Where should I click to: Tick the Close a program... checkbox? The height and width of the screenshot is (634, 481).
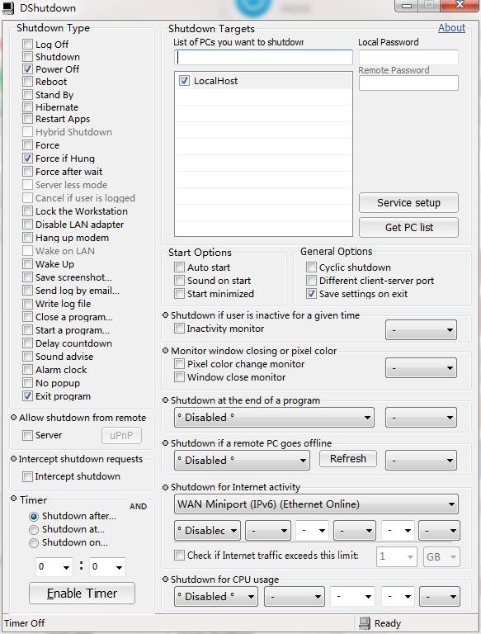[x=27, y=317]
